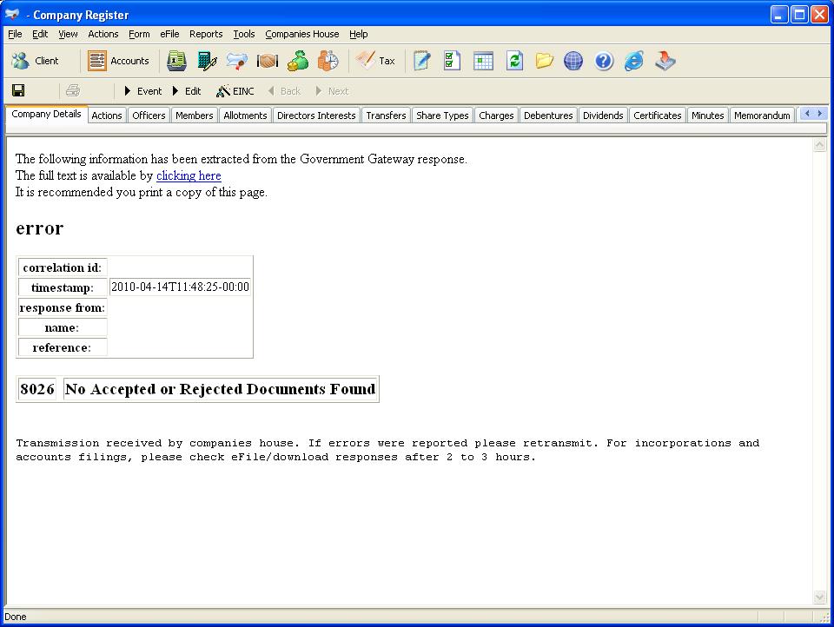
Task: Click the 'Done' status bar text
Action: (x=16, y=617)
